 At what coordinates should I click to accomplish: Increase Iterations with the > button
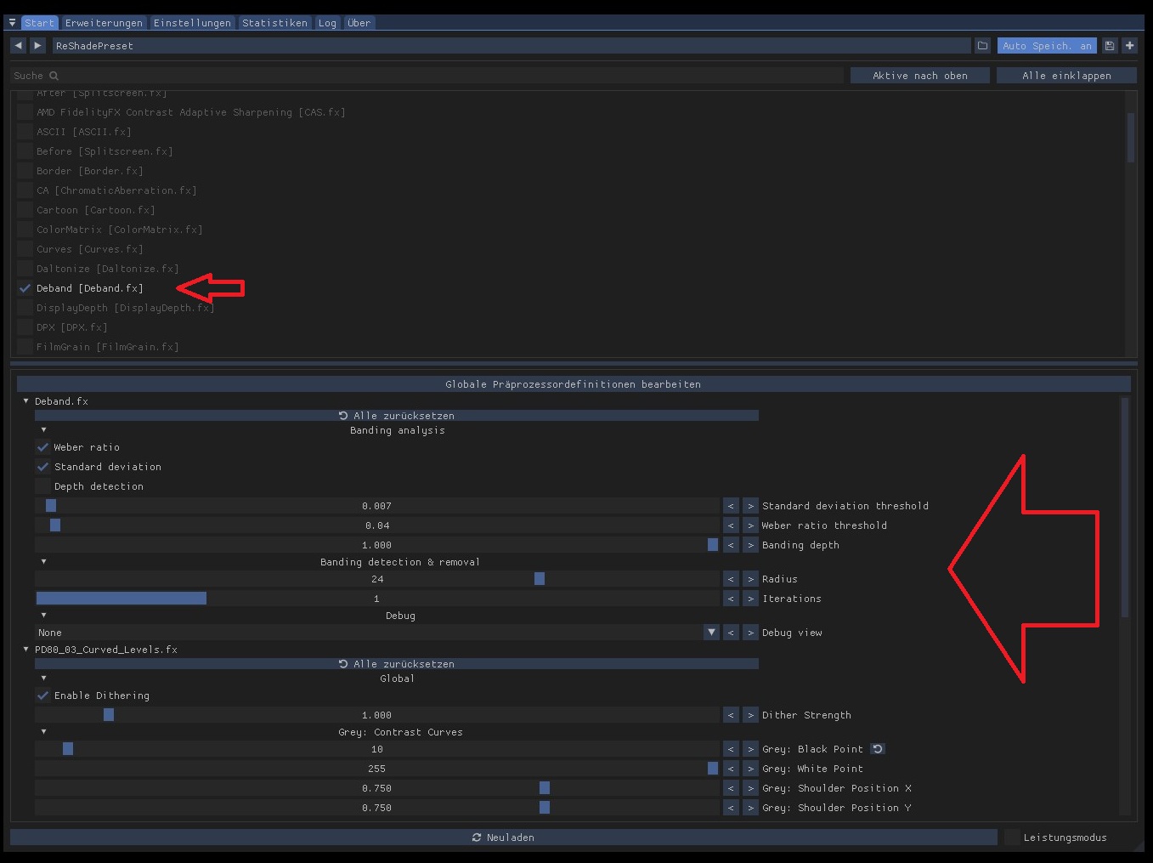point(750,599)
